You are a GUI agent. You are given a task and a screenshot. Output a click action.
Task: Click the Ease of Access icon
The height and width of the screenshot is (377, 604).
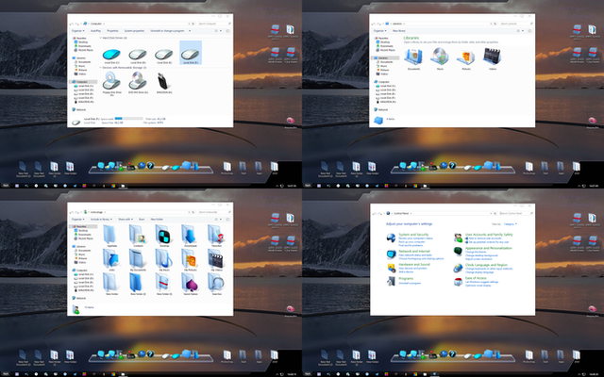pos(458,282)
